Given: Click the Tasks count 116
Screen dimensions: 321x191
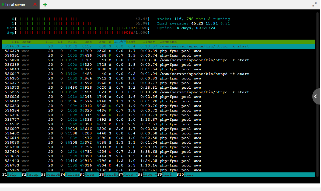Looking at the screenshot, I should 178,19.
